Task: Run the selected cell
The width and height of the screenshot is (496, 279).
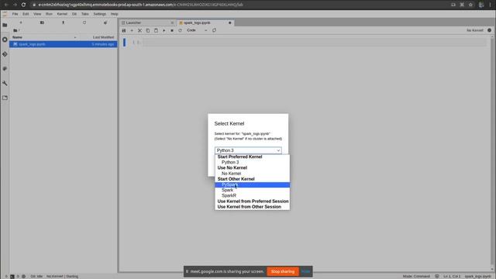Action: point(164,30)
